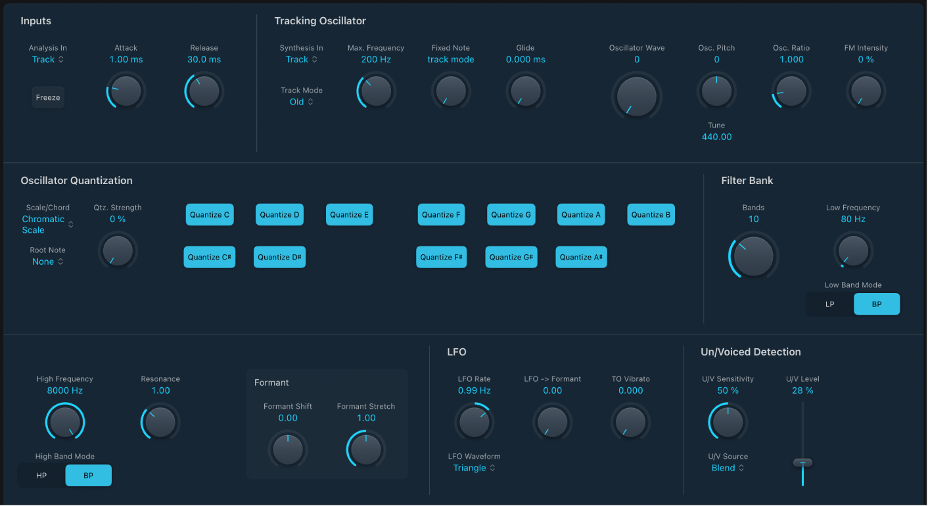Click the Formant Shift knob
The height and width of the screenshot is (506, 928).
(288, 449)
